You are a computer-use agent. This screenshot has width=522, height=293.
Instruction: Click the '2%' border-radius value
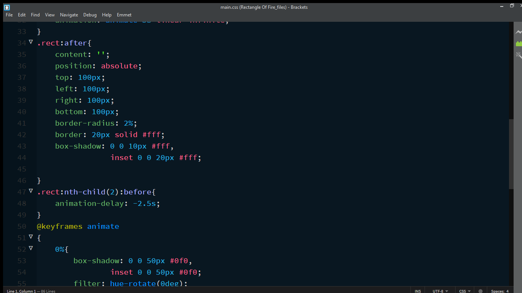128,123
